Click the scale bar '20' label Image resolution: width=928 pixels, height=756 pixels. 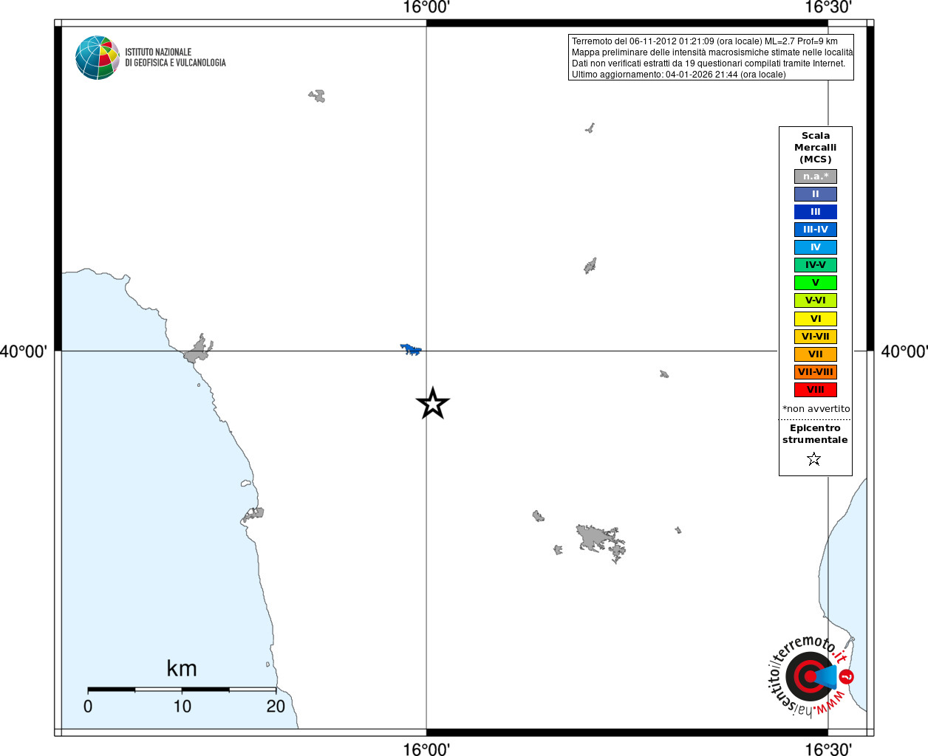pos(276,707)
